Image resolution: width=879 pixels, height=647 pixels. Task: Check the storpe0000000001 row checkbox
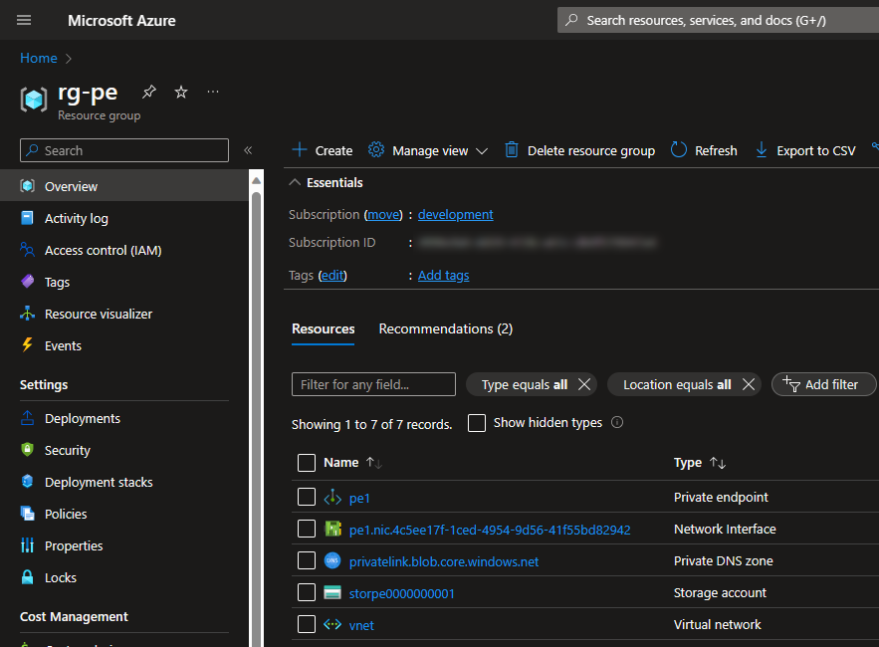pyautogui.click(x=306, y=592)
